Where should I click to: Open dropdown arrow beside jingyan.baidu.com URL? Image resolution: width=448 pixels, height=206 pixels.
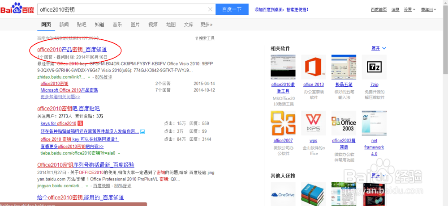click(87, 186)
